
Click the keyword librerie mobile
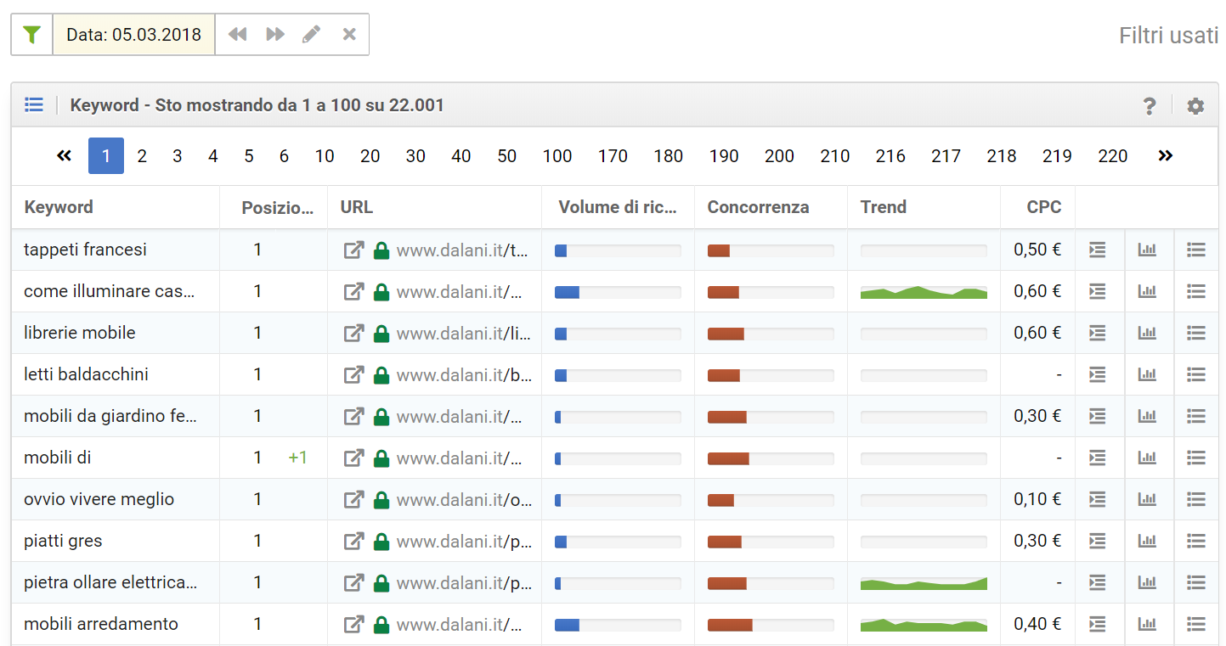click(80, 333)
